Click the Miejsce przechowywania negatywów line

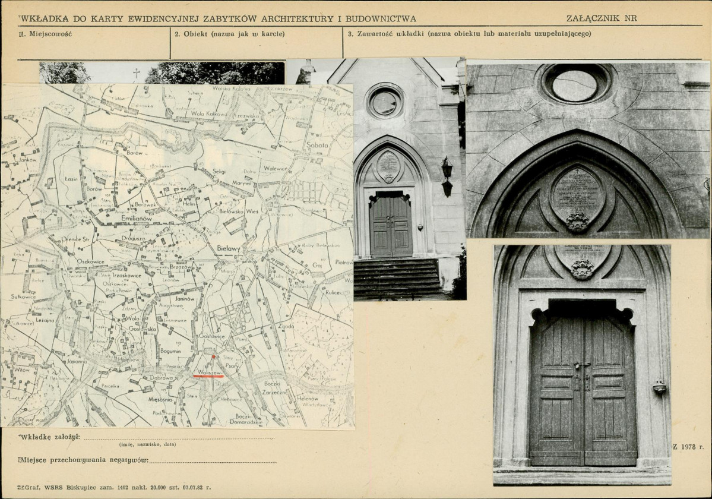pos(213,461)
